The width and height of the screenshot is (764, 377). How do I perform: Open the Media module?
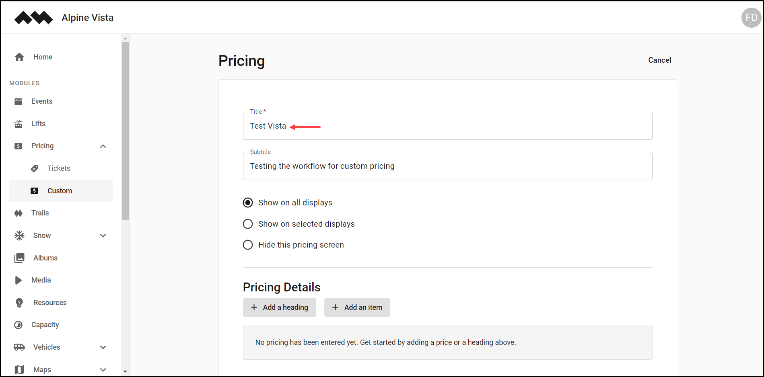coord(61,280)
